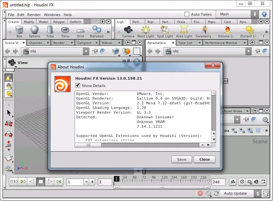Screen dimensions: 273x201
Task: Click the details scroll down arrow
Action: 214,139
